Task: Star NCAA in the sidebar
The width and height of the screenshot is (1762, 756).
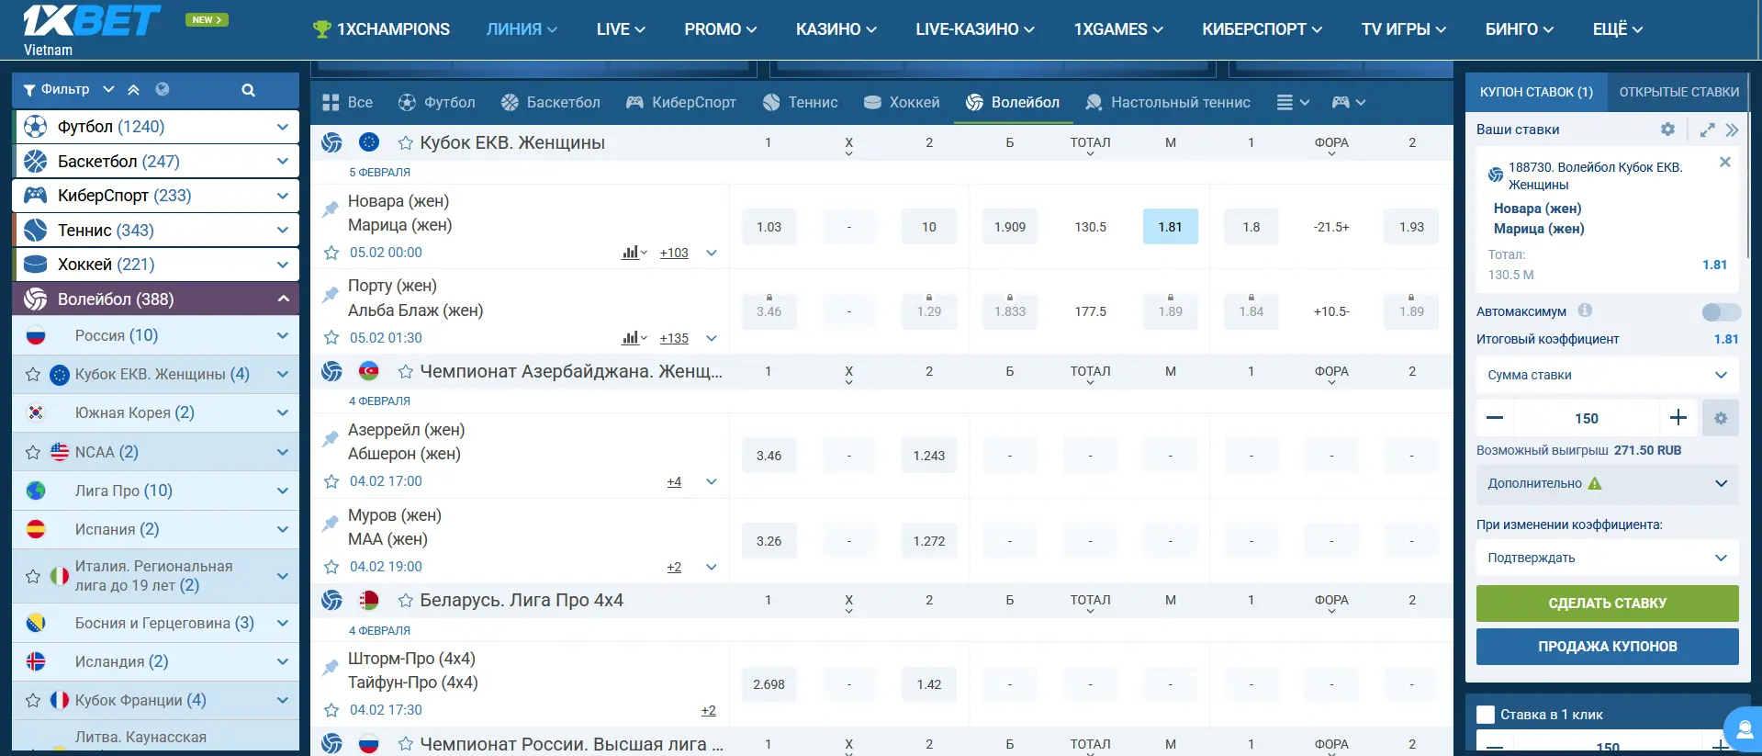Action: click(x=33, y=452)
